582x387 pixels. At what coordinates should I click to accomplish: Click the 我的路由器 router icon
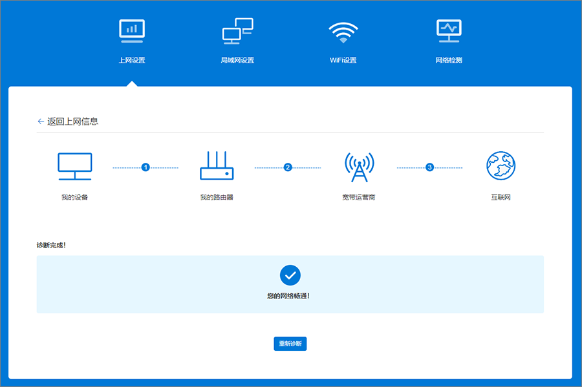click(x=217, y=165)
